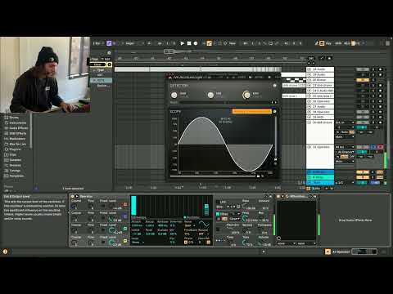Open the browser Templates category

(16, 176)
